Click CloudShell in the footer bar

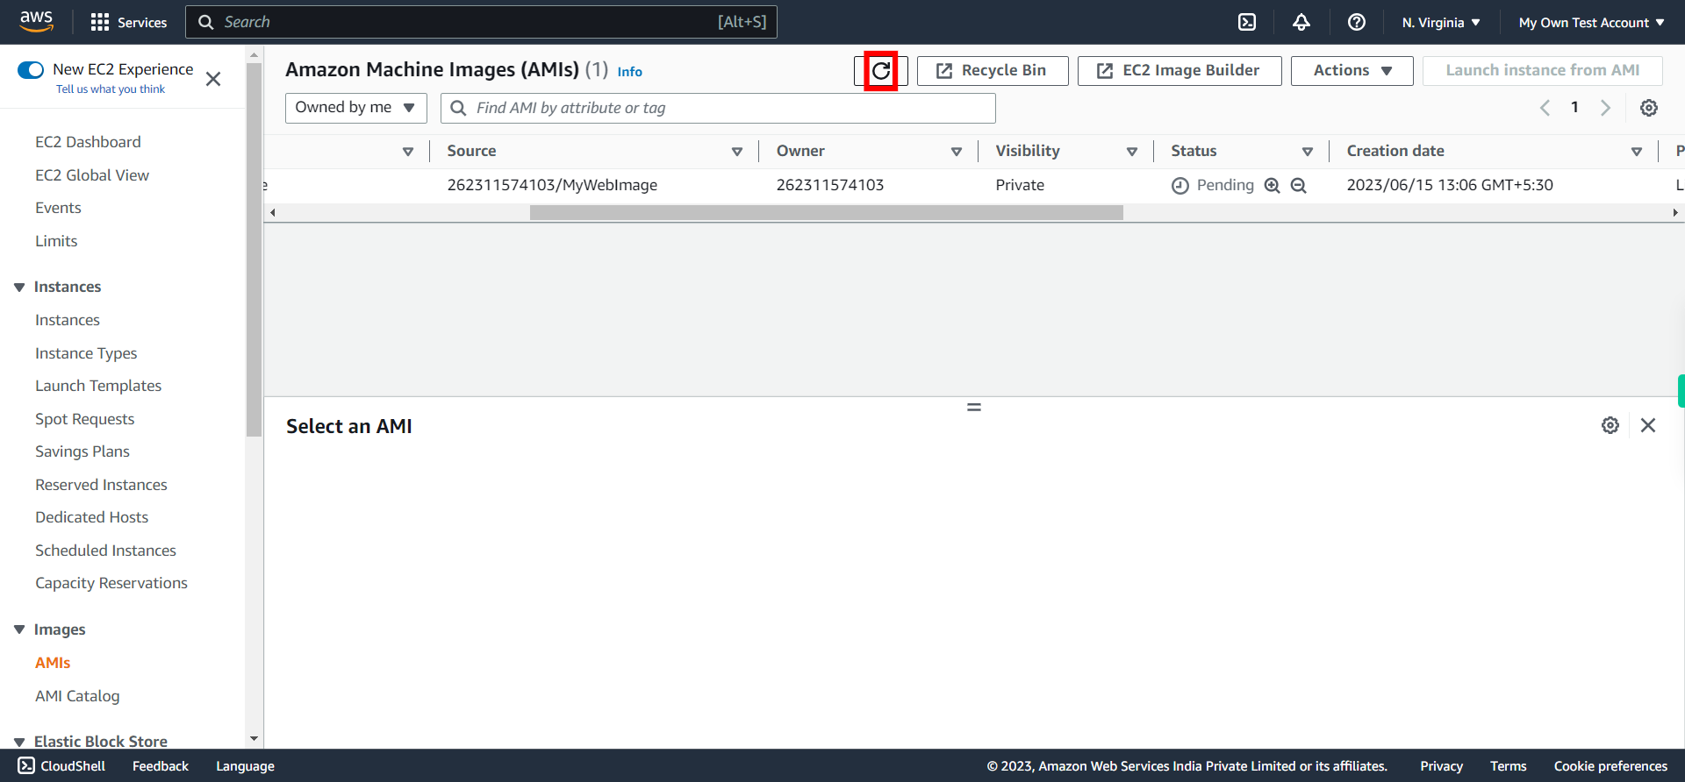(61, 765)
